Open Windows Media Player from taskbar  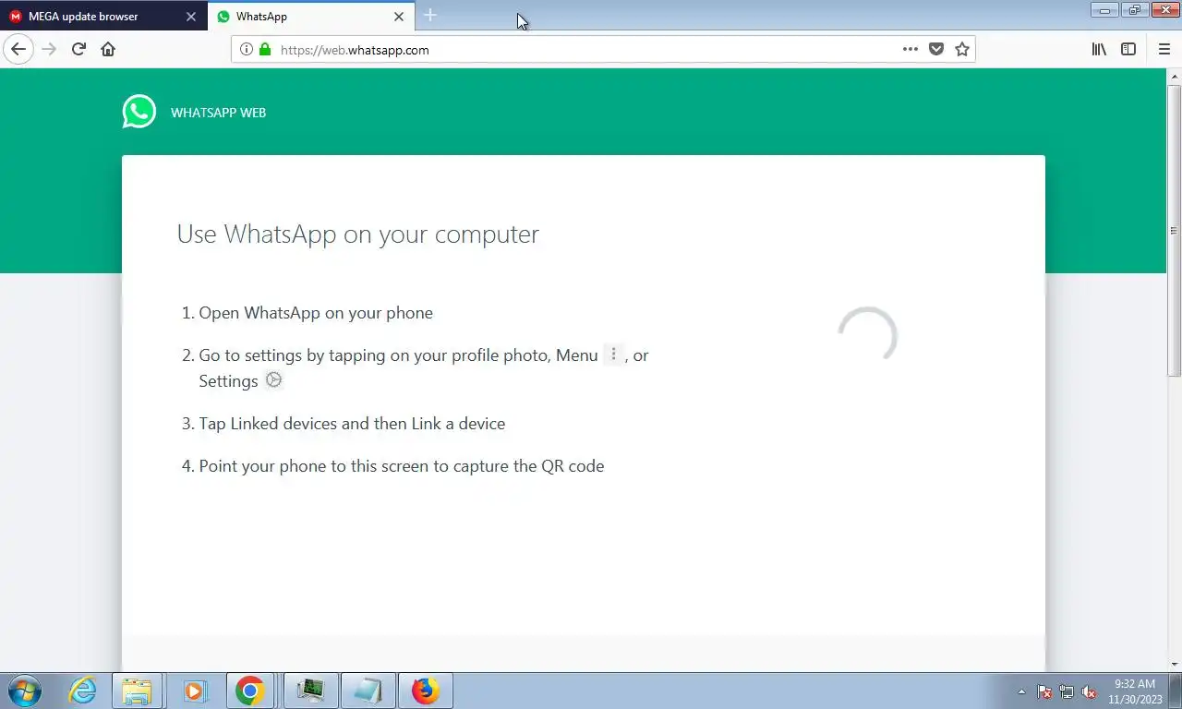[194, 691]
